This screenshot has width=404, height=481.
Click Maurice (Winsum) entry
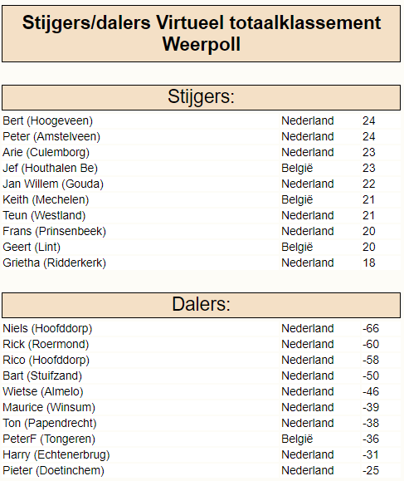tap(49, 407)
